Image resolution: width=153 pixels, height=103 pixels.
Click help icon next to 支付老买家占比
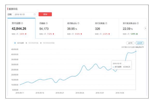tap(138, 23)
